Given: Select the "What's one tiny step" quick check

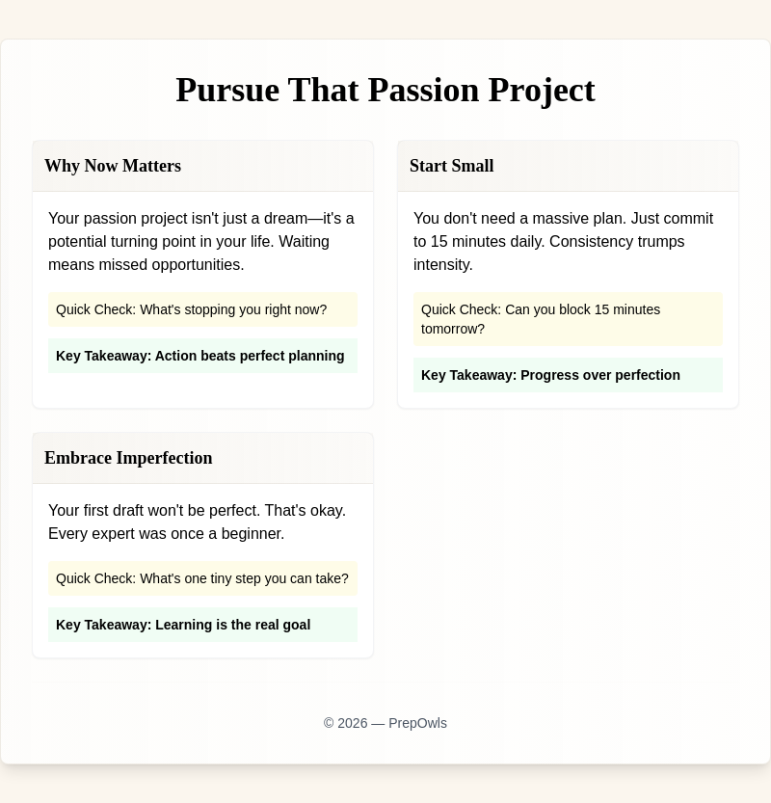Looking at the screenshot, I should (202, 578).
